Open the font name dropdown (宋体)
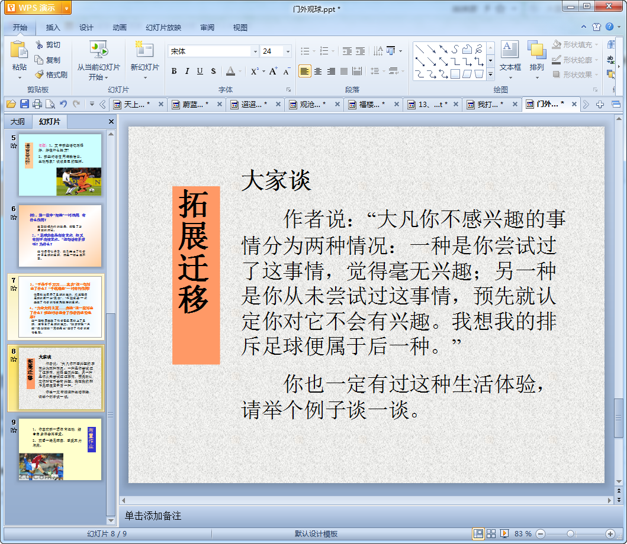The width and height of the screenshot is (627, 544). click(255, 51)
